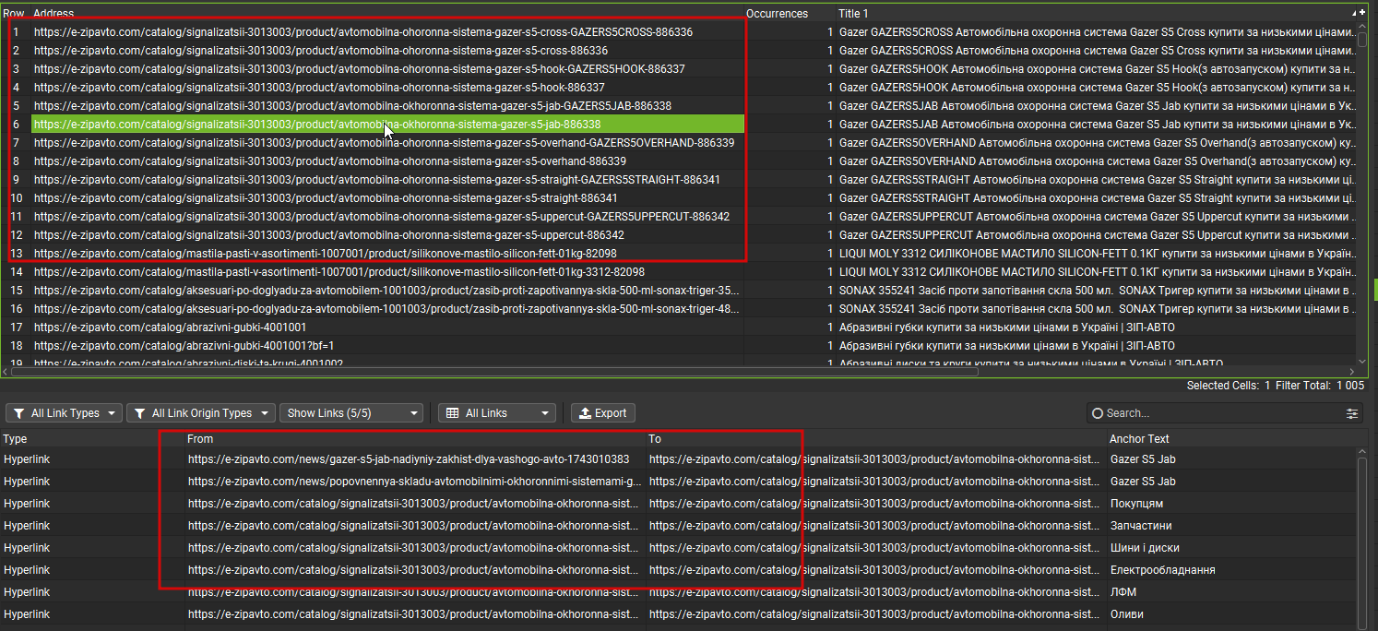Image resolution: width=1378 pixels, height=631 pixels.
Task: Select row 3 address containing GAZERS5HOOK-886337
Action: point(360,68)
